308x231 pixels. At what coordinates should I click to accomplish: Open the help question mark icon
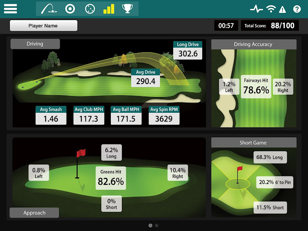(x=297, y=9)
